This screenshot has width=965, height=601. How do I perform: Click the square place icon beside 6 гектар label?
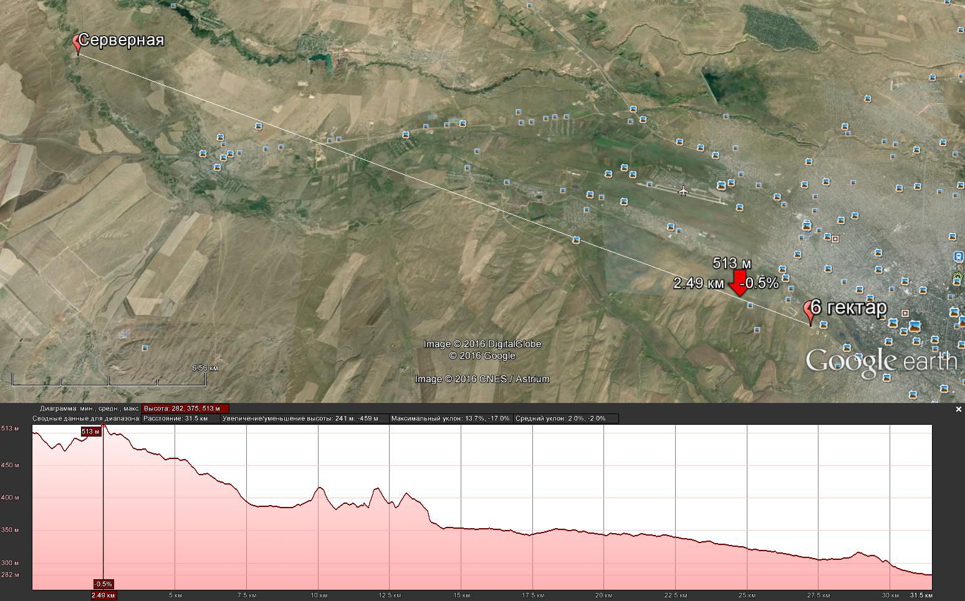click(905, 313)
